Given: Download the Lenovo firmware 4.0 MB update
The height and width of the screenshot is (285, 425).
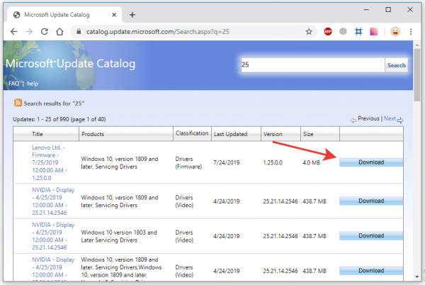Looking at the screenshot, I should tap(371, 162).
